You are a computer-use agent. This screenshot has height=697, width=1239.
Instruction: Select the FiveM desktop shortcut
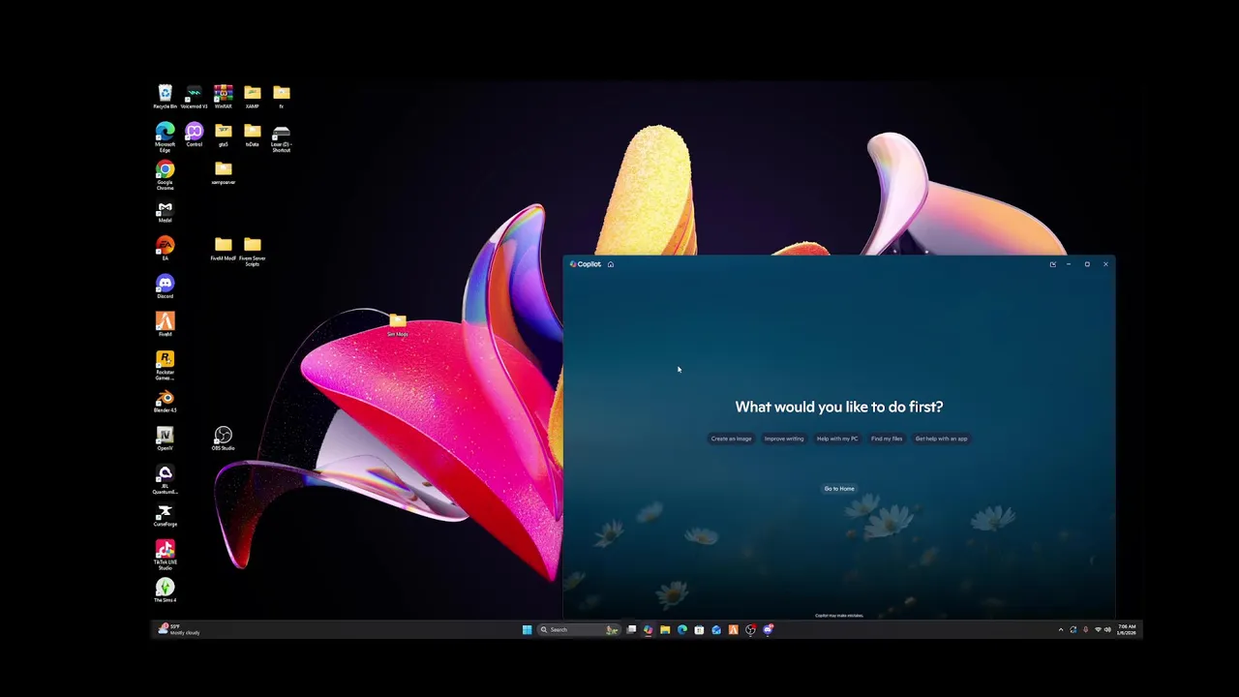pyautogui.click(x=165, y=325)
